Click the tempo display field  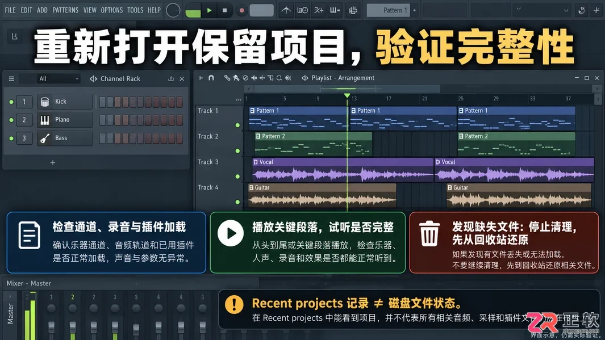(x=262, y=10)
